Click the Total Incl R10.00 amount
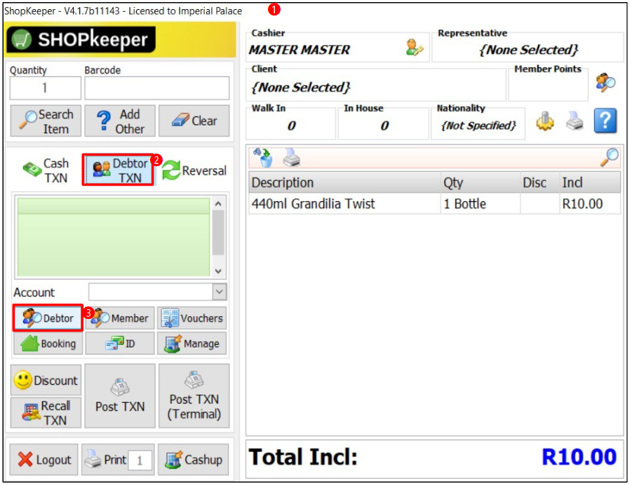 click(579, 457)
